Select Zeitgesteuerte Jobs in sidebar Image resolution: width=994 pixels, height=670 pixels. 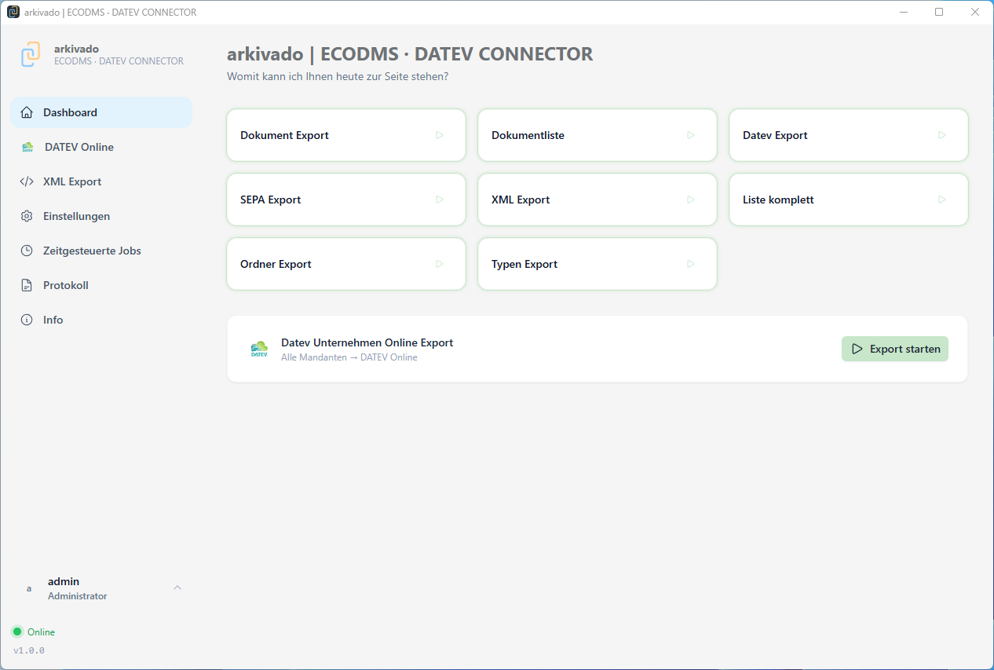pos(101,251)
